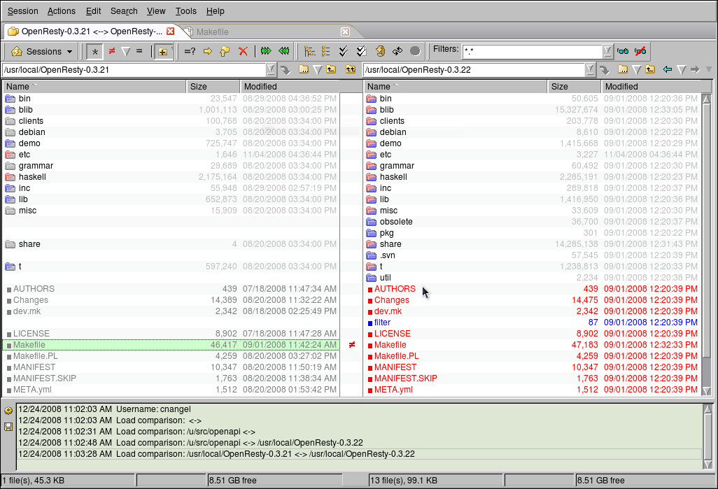Open the Sessions dropdown
The image size is (718, 489).
[42, 51]
